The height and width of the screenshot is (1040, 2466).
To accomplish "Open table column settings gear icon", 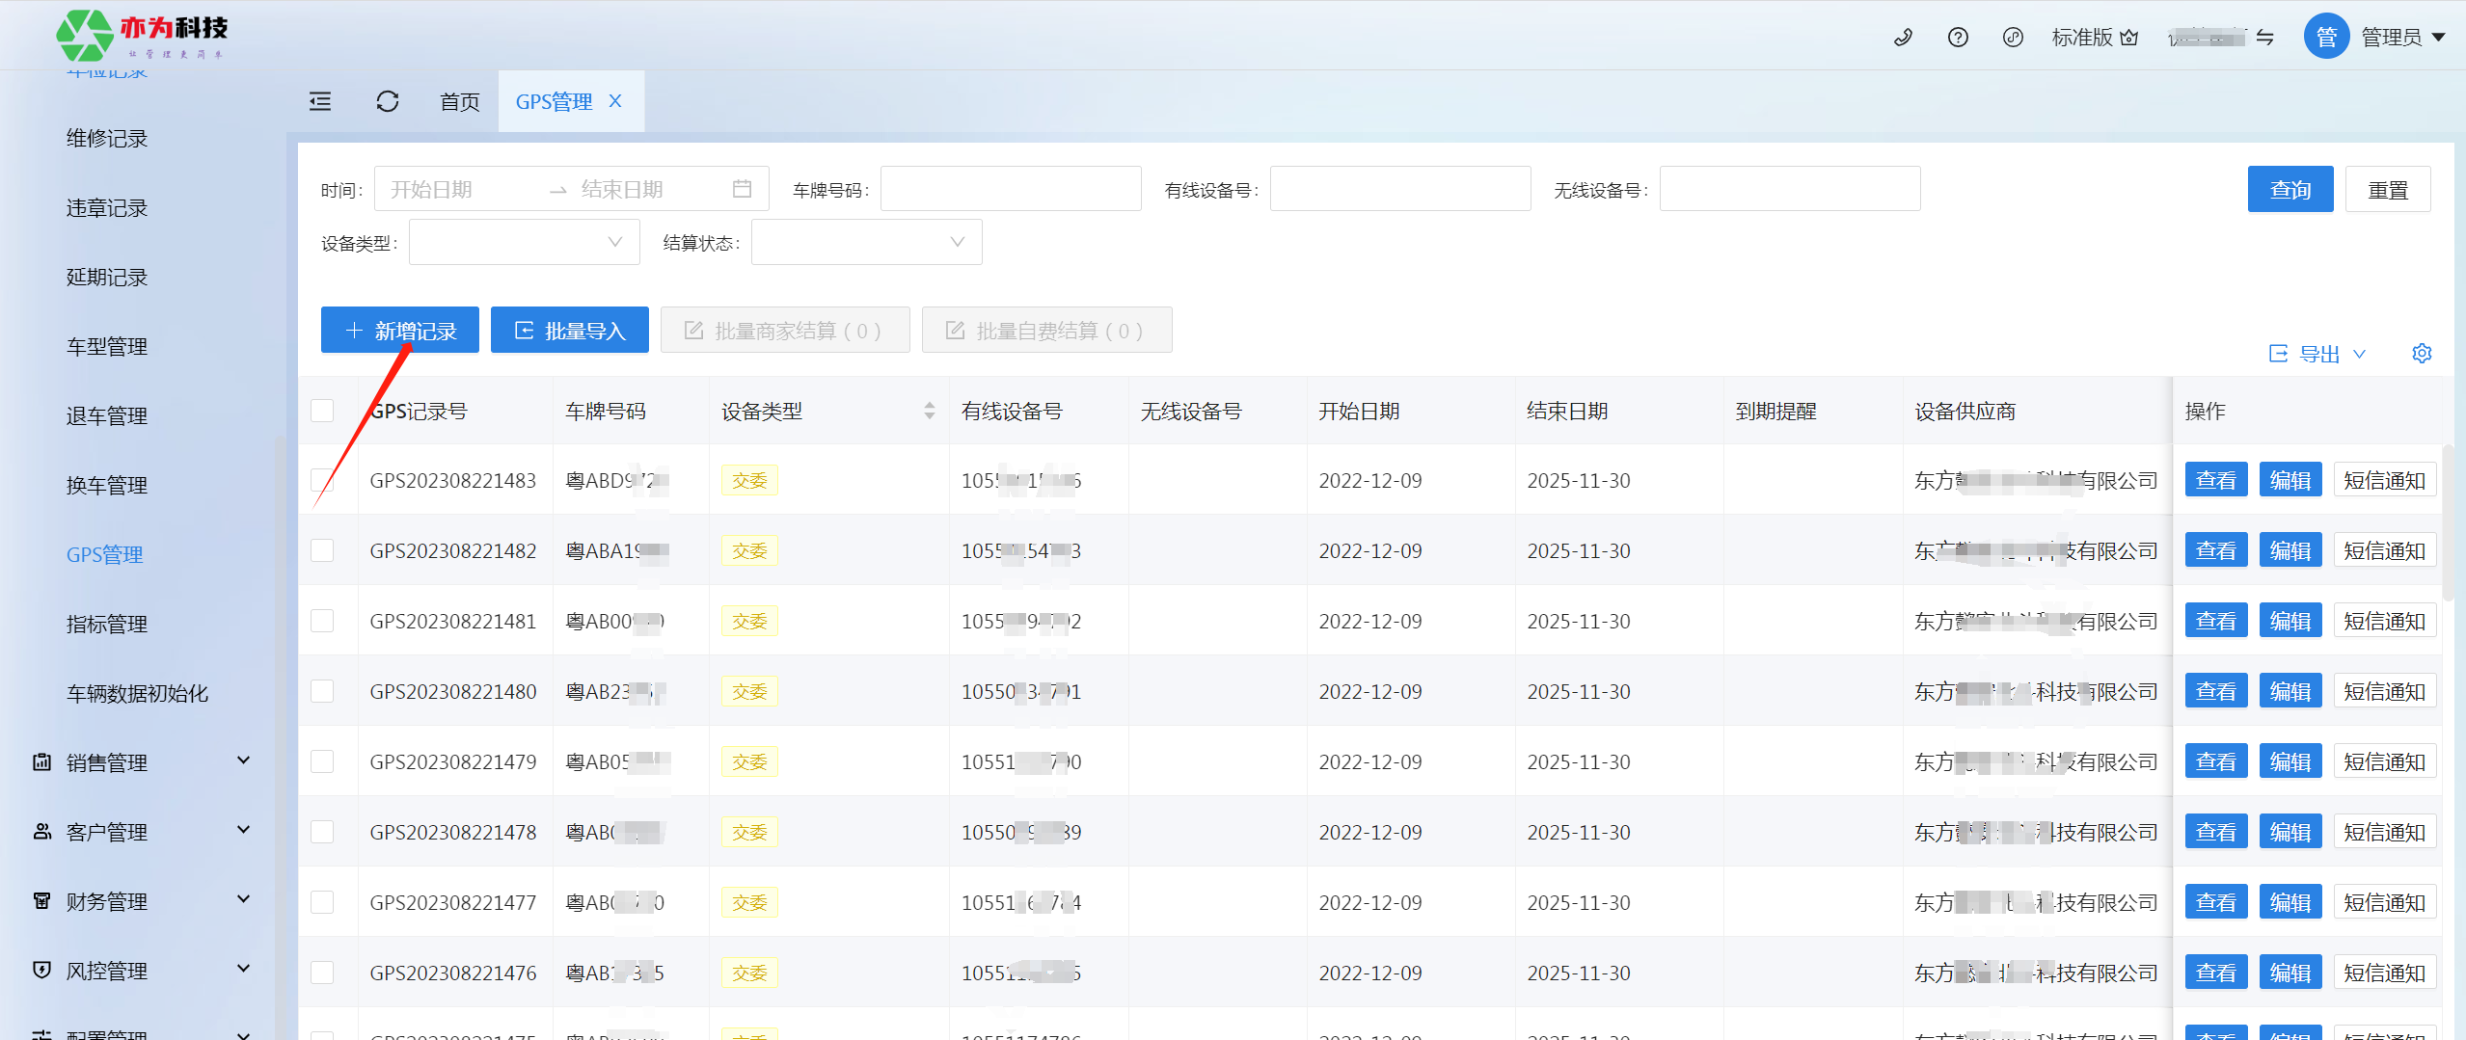I will (x=2422, y=354).
